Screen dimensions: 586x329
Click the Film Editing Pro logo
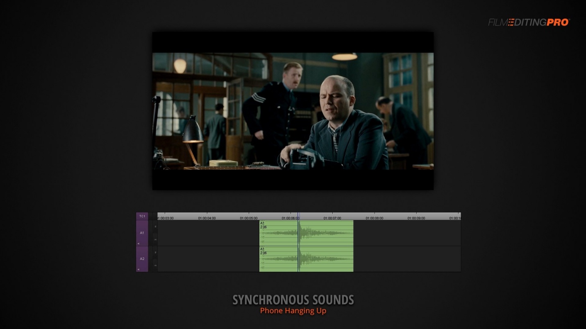click(x=529, y=23)
